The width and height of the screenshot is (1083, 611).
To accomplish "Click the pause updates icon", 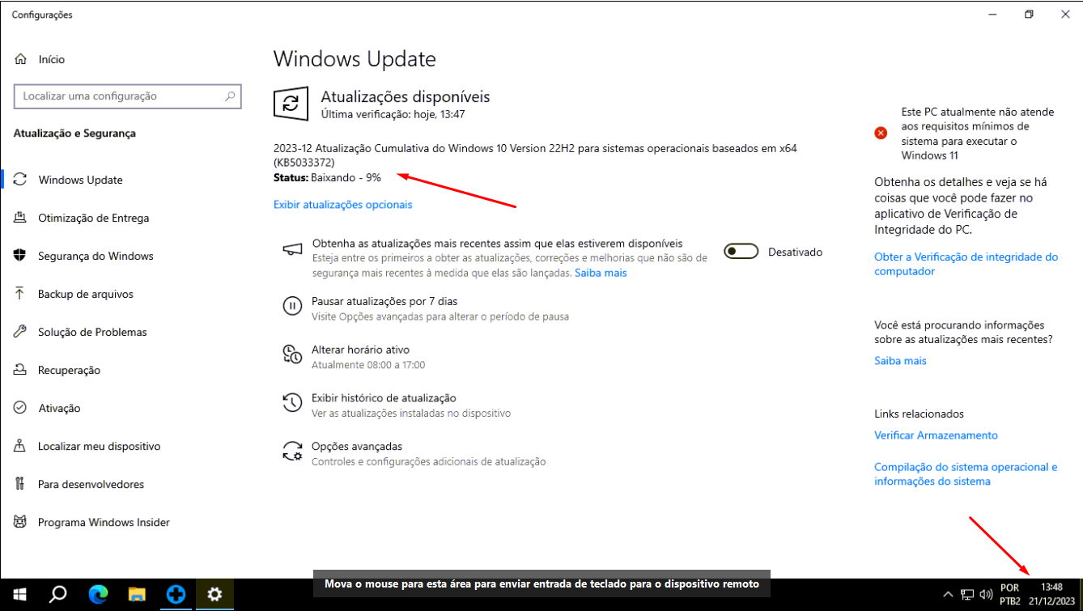I will 291,306.
